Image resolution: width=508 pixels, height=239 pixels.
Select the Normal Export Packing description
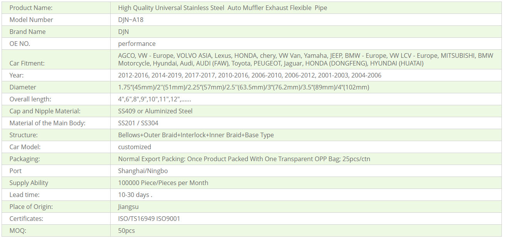(244, 159)
